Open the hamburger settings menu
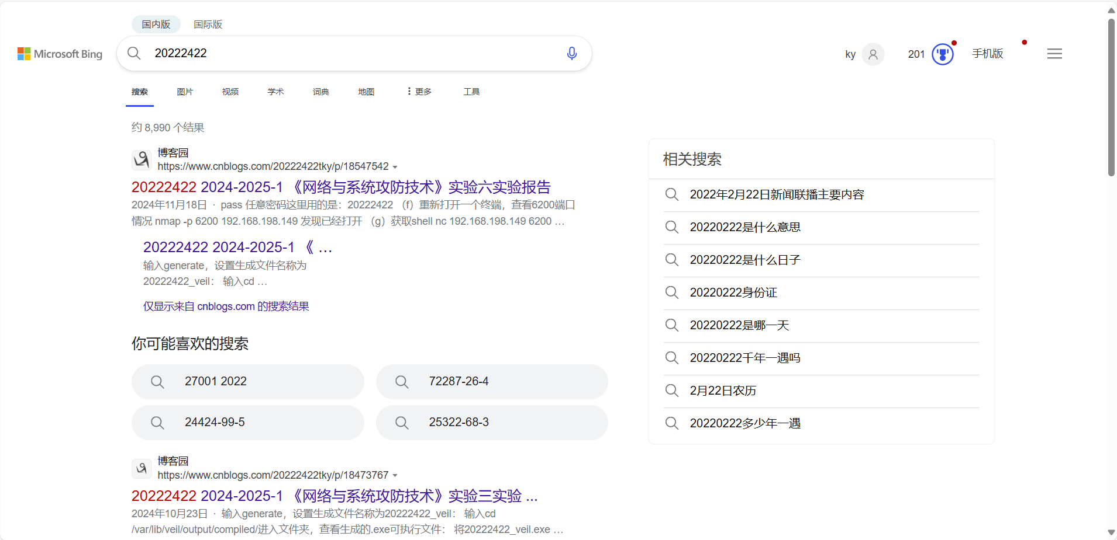The width and height of the screenshot is (1117, 540). coord(1054,54)
